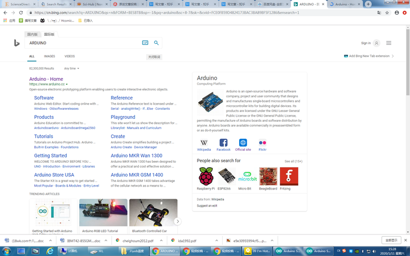
Task: Open Apps bookmarks icon
Action: tap(5, 20)
